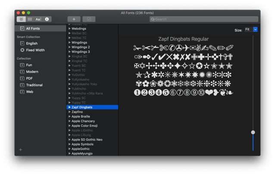Click the PDF collection icon
The image size is (275, 175).
[x=22, y=78]
